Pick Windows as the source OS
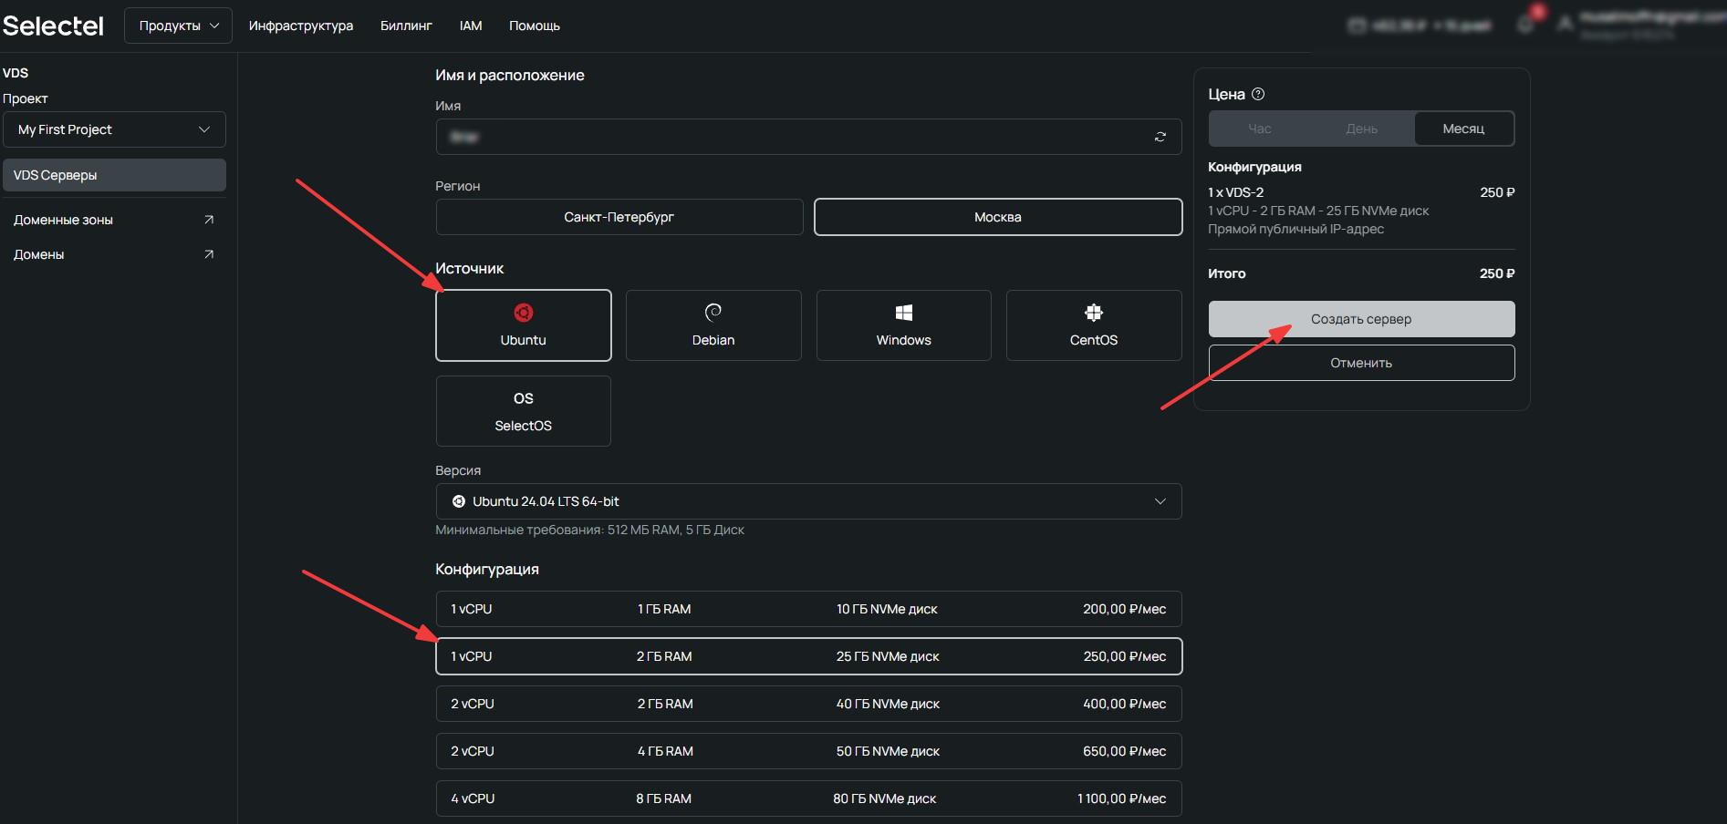1727x824 pixels. pos(904,325)
